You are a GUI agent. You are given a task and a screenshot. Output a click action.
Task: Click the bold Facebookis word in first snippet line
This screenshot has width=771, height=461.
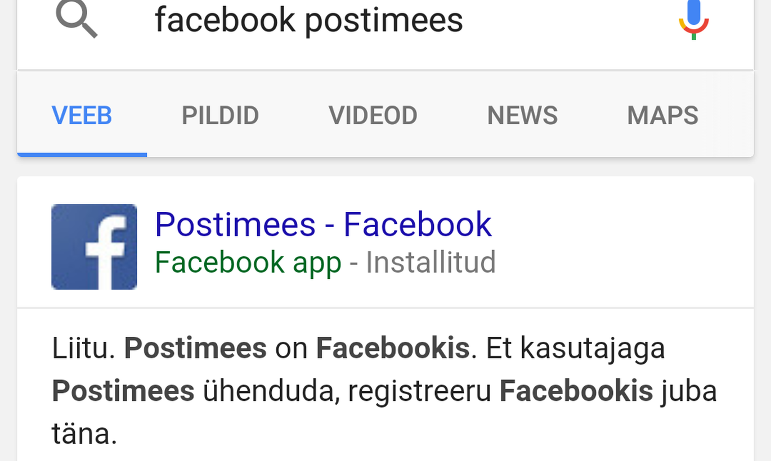[393, 348]
